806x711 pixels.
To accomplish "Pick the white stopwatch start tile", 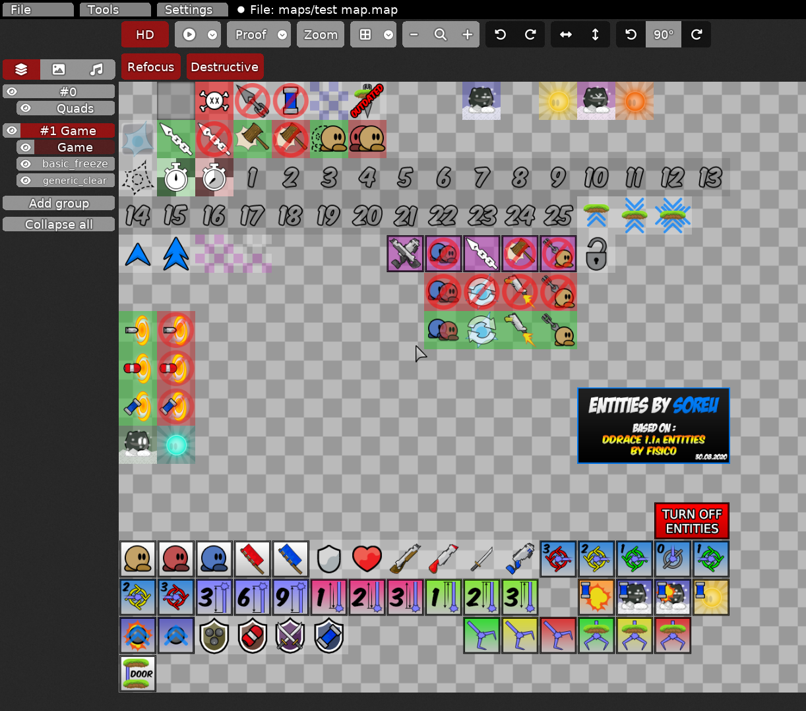I will 176,177.
